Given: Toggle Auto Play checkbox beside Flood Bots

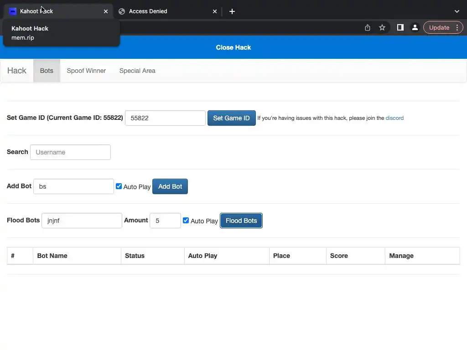Looking at the screenshot, I should click(186, 221).
